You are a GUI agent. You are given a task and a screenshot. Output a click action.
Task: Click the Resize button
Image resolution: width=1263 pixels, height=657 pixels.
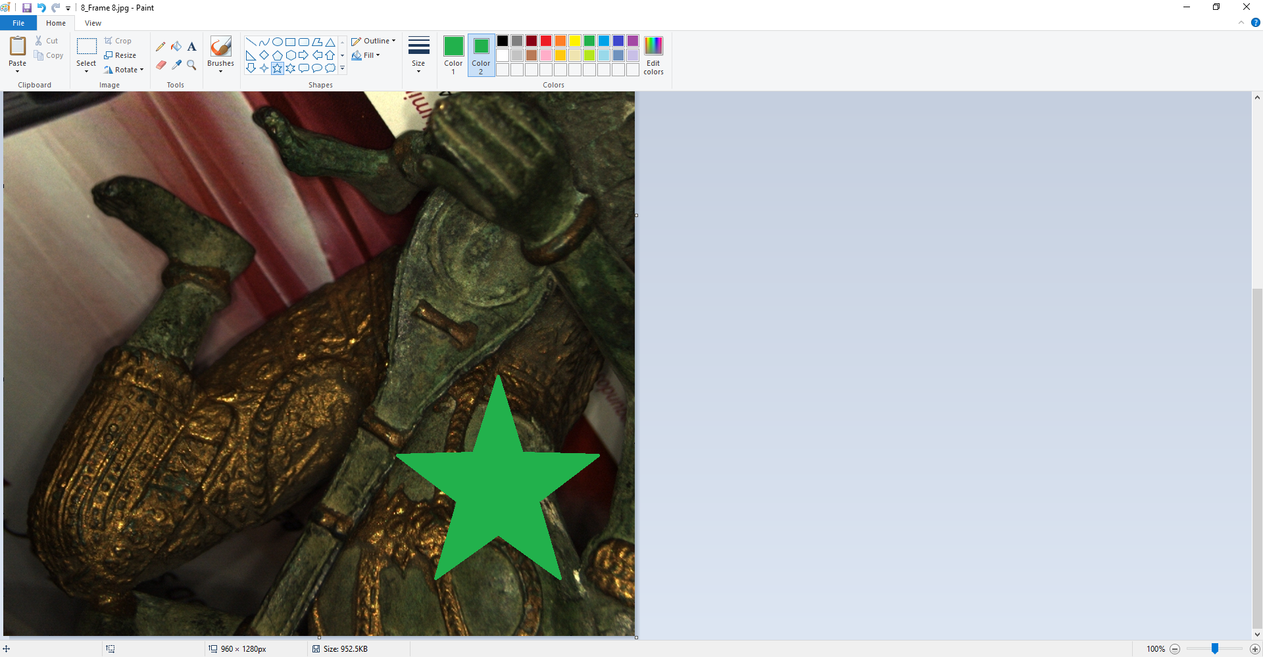coord(120,55)
